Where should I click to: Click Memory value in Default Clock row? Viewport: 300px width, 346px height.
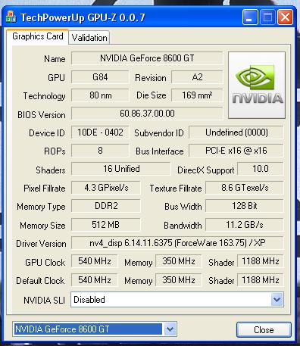tap(179, 279)
